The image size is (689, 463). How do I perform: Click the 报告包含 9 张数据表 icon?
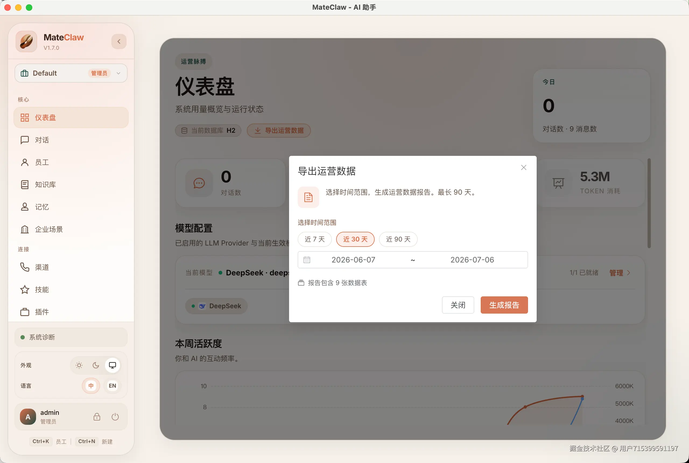click(301, 283)
